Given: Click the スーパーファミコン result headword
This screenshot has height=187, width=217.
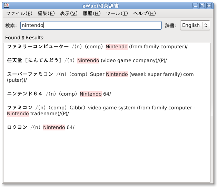Looking at the screenshot, I should [x=30, y=74].
